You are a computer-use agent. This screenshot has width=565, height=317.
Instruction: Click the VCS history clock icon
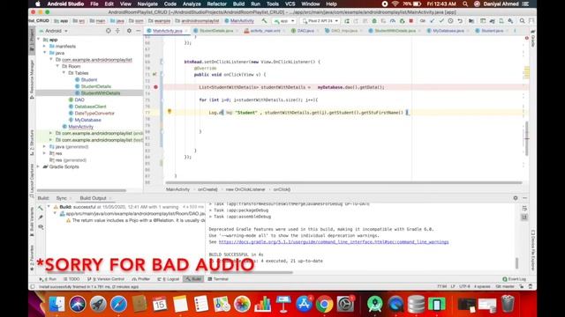coord(451,21)
